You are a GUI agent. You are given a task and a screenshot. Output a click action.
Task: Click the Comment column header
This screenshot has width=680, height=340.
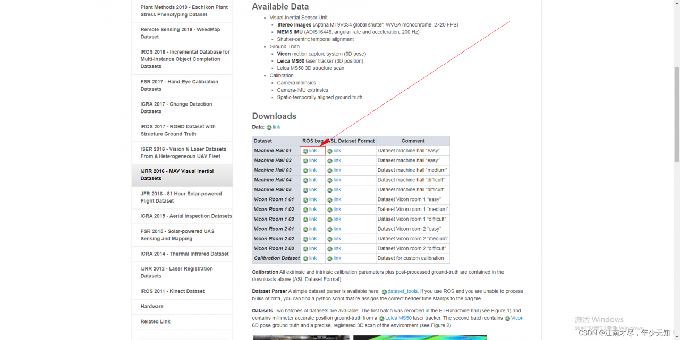(x=413, y=141)
